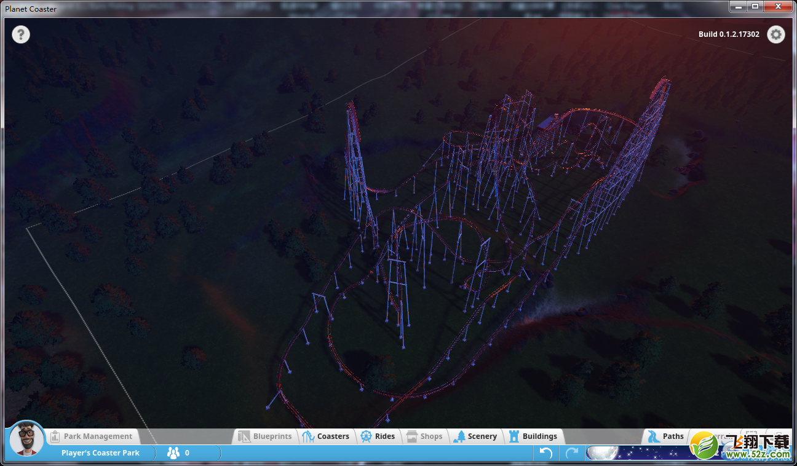This screenshot has width=797, height=466.
Task: Click the Player's Coaster Park name
Action: 100,453
